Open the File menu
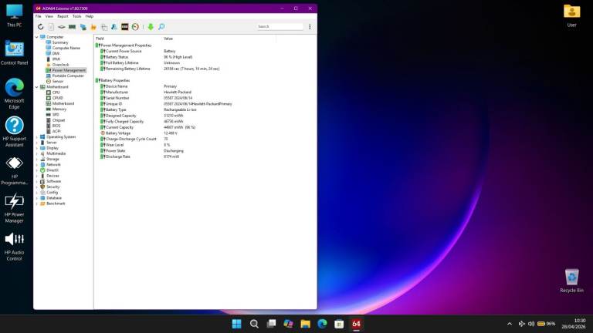 coord(38,16)
